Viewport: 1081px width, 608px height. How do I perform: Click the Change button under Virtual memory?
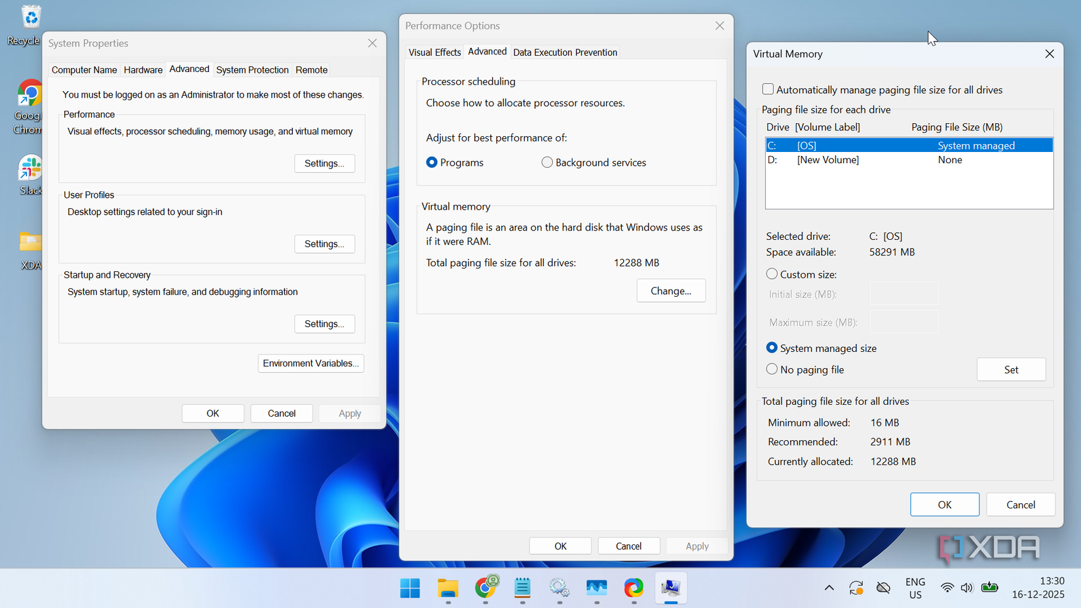point(671,290)
